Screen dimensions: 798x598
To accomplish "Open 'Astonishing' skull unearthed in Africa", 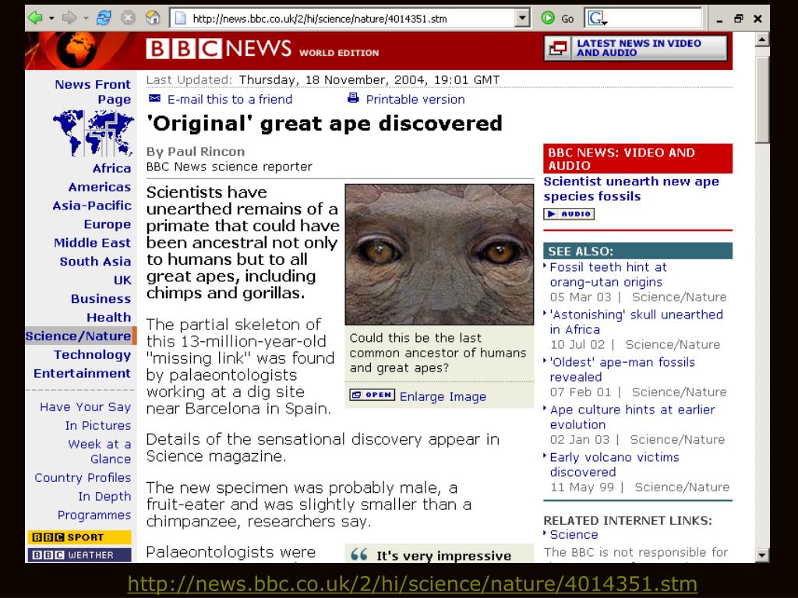I will pos(636,322).
